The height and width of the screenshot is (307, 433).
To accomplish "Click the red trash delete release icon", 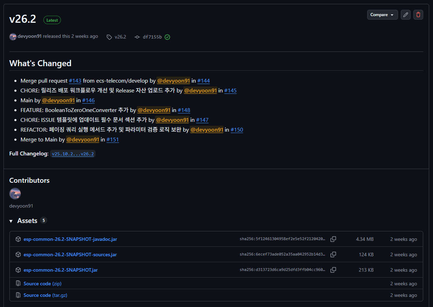I will click(x=418, y=15).
